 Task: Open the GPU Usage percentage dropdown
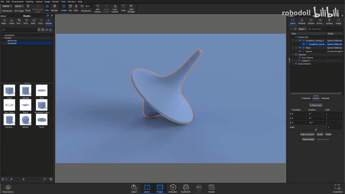pyautogui.click(x=19, y=6)
